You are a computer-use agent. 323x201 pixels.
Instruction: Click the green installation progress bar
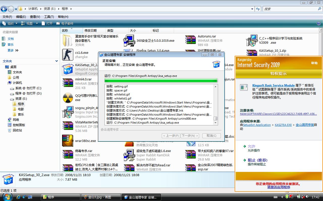(161, 80)
